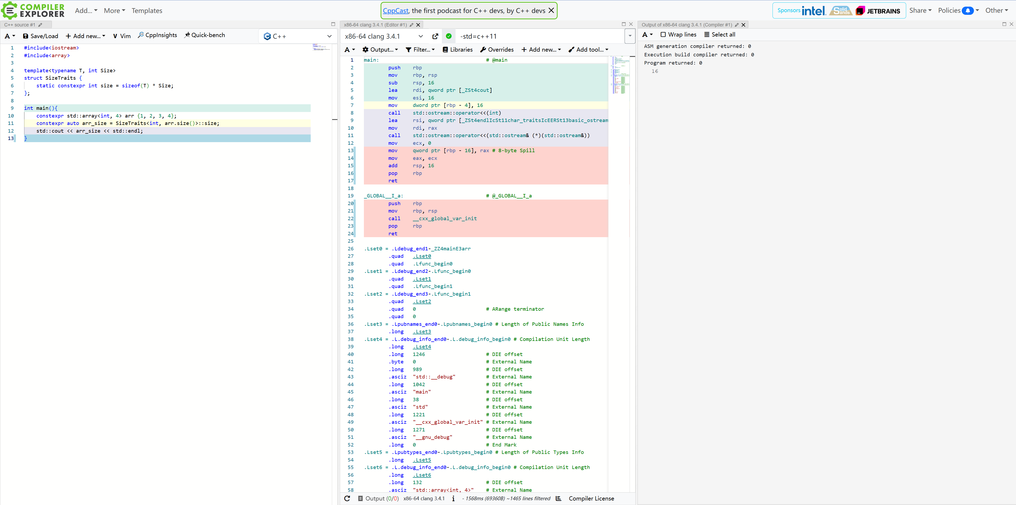Open the Filter... menu
The height and width of the screenshot is (505, 1016).
point(421,50)
